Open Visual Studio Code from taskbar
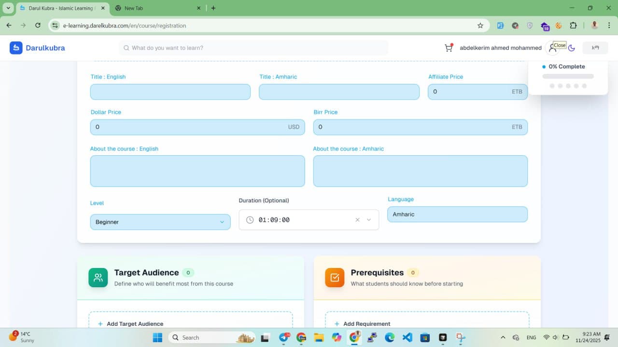Image resolution: width=618 pixels, height=347 pixels. pos(407,337)
